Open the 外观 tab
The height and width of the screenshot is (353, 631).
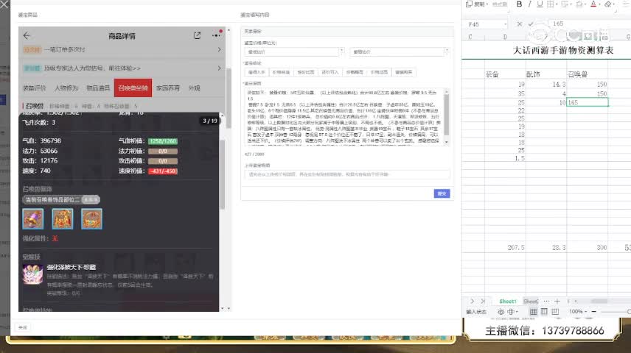[194, 88]
